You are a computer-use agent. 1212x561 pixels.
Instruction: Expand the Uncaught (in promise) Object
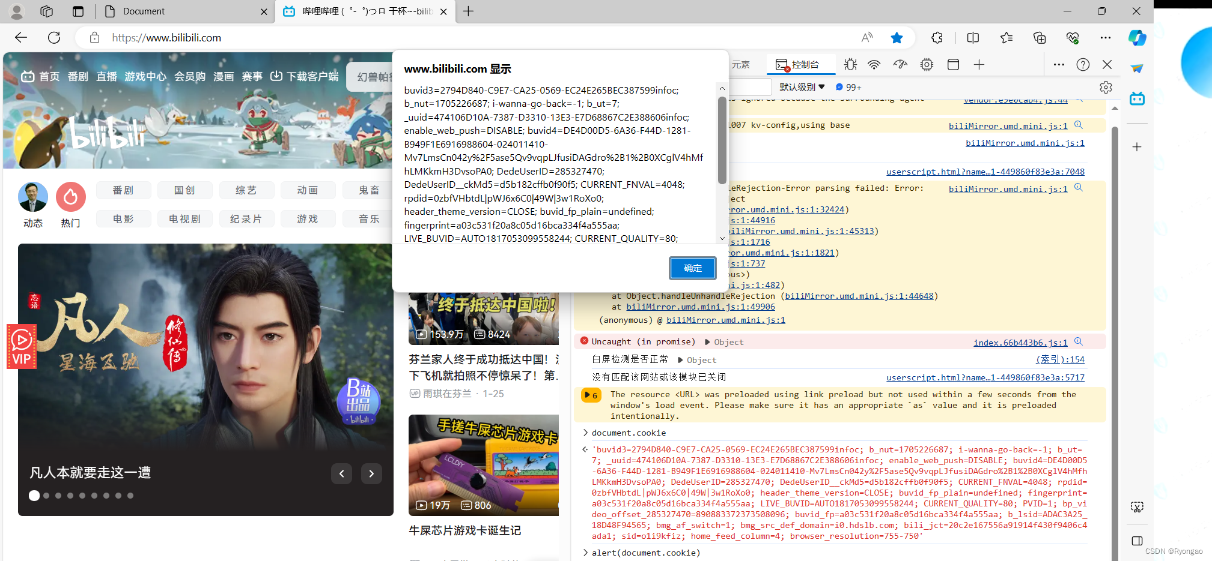coord(723,342)
